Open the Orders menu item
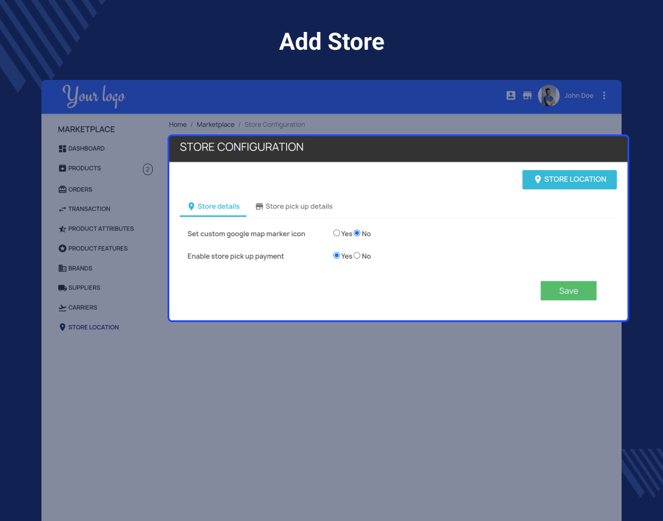Viewport: 663px width, 521px height. pos(81,189)
